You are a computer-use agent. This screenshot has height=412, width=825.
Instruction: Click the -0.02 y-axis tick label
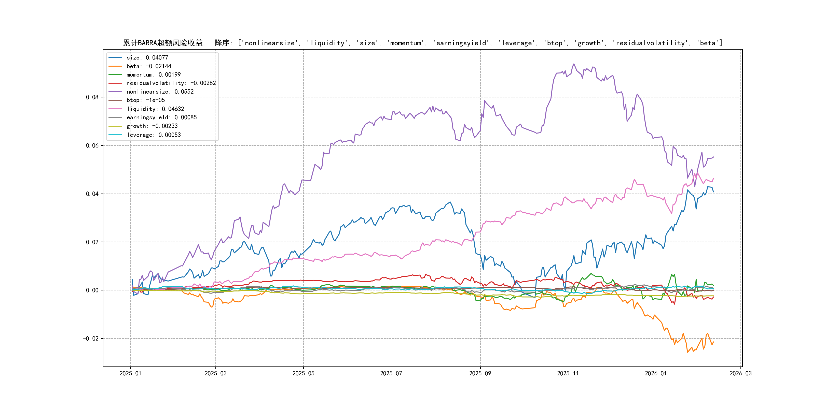tap(91, 339)
